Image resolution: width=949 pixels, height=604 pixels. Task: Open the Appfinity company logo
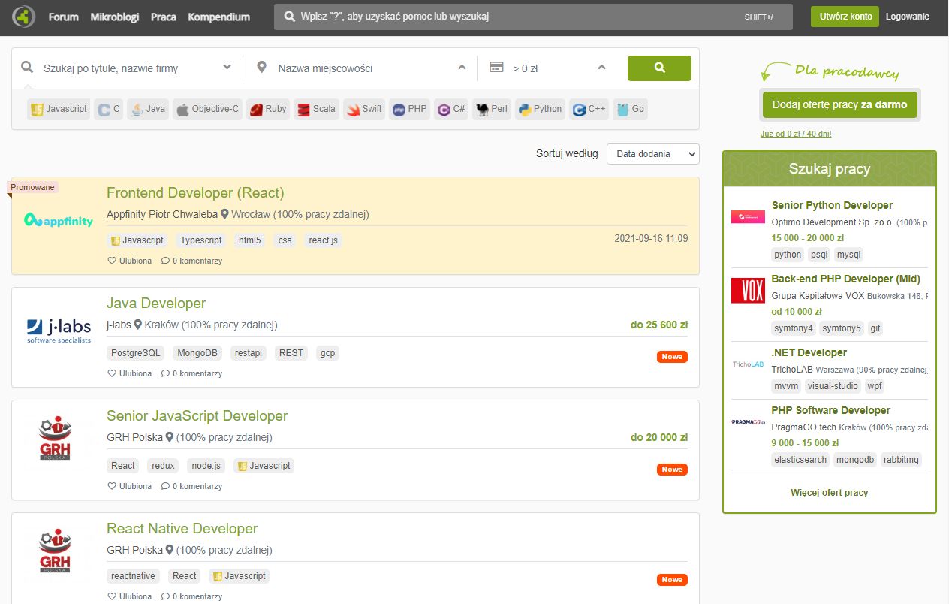[x=59, y=220]
